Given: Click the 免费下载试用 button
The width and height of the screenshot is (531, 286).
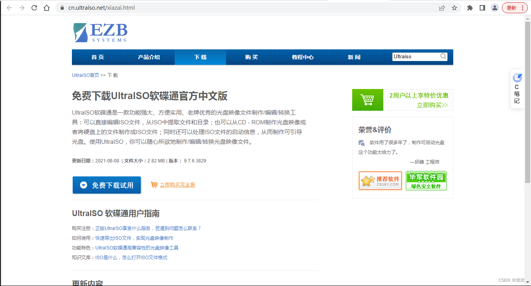Looking at the screenshot, I should [x=107, y=185].
